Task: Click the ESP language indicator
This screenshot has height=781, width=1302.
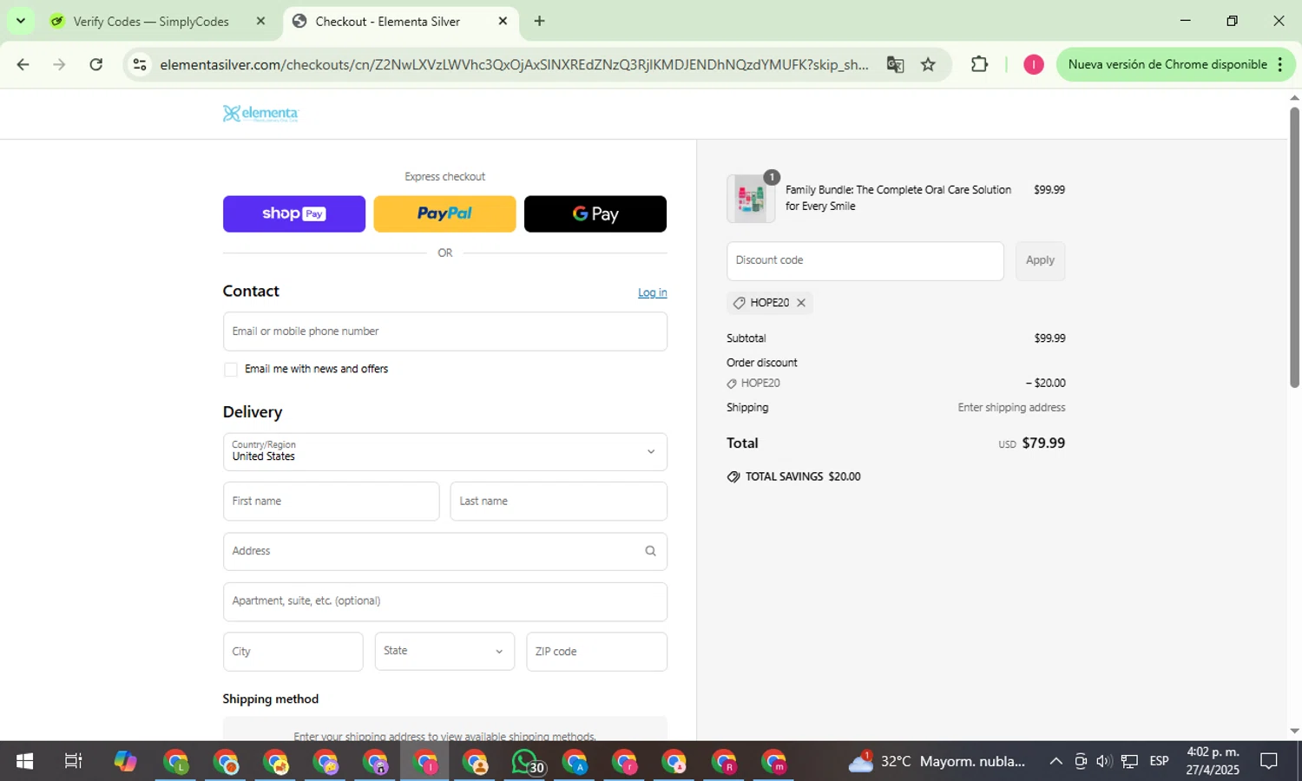Action: [1159, 761]
